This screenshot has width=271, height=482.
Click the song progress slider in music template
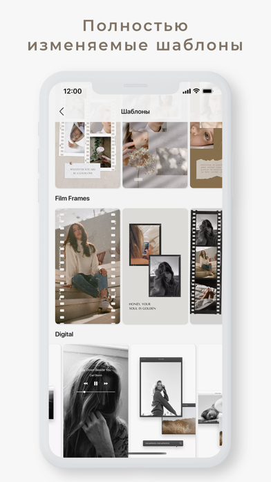pos(96,392)
